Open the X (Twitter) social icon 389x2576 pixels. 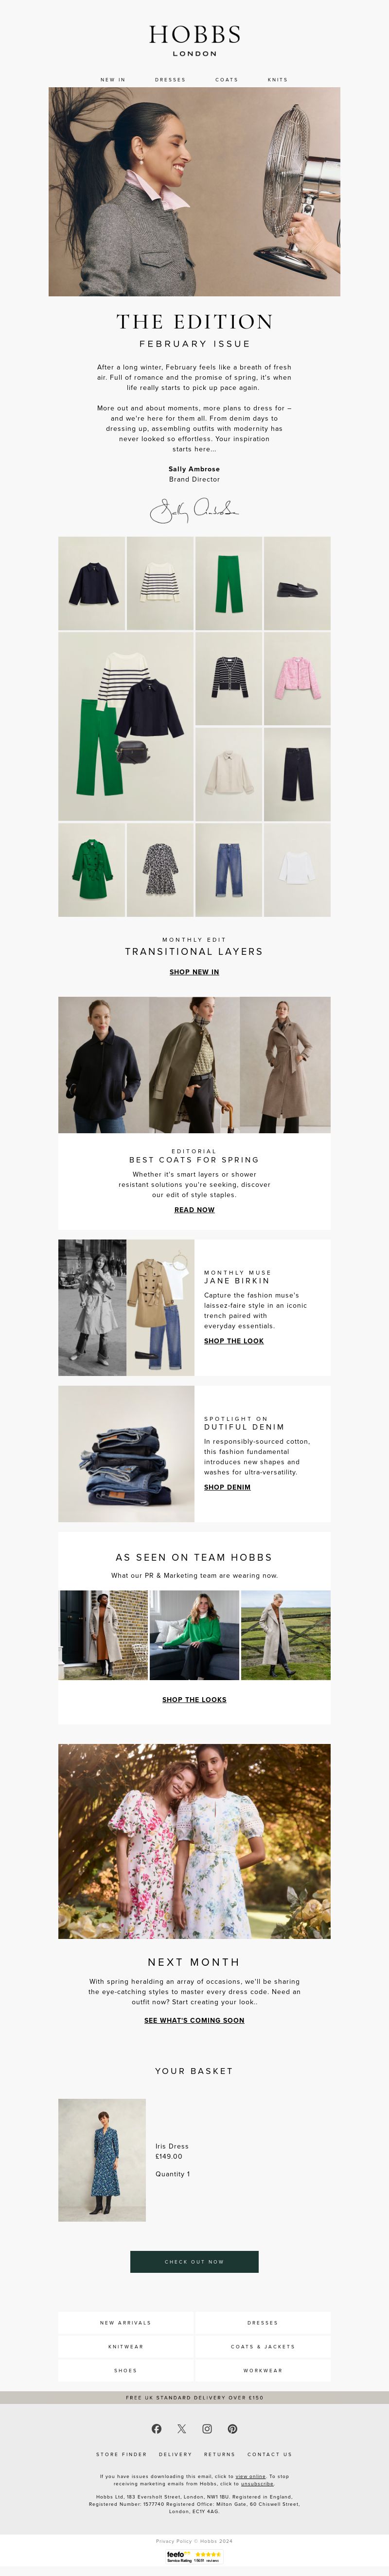coord(181,2428)
